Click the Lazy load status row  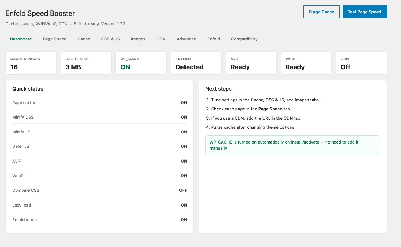coord(100,205)
